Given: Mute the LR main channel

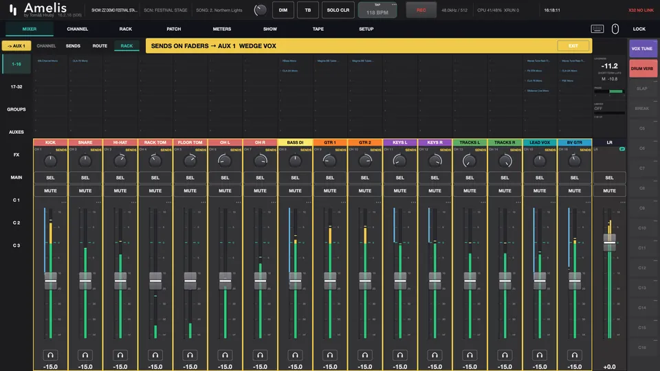Looking at the screenshot, I should (610, 190).
